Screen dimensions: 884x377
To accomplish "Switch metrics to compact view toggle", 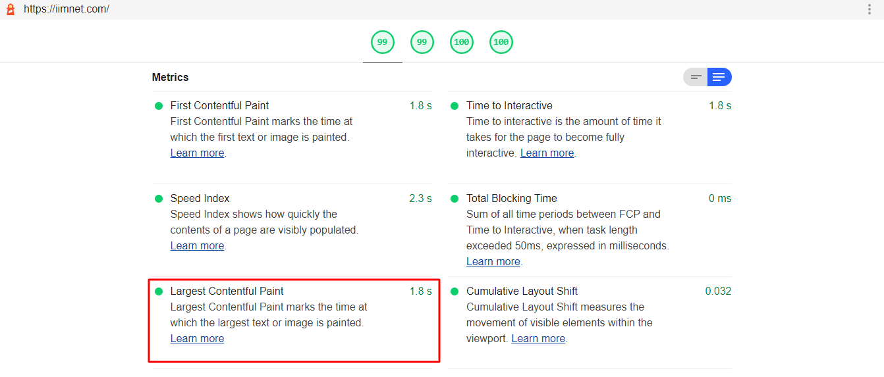I will click(696, 77).
